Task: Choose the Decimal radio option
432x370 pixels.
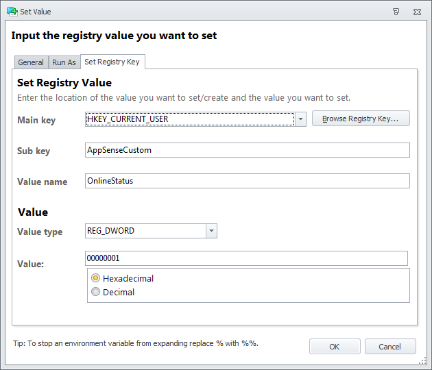Action: pyautogui.click(x=96, y=292)
